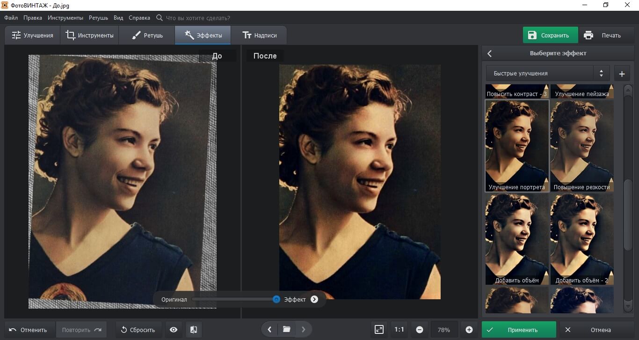Open the Ретушь menu in menu bar

click(98, 18)
